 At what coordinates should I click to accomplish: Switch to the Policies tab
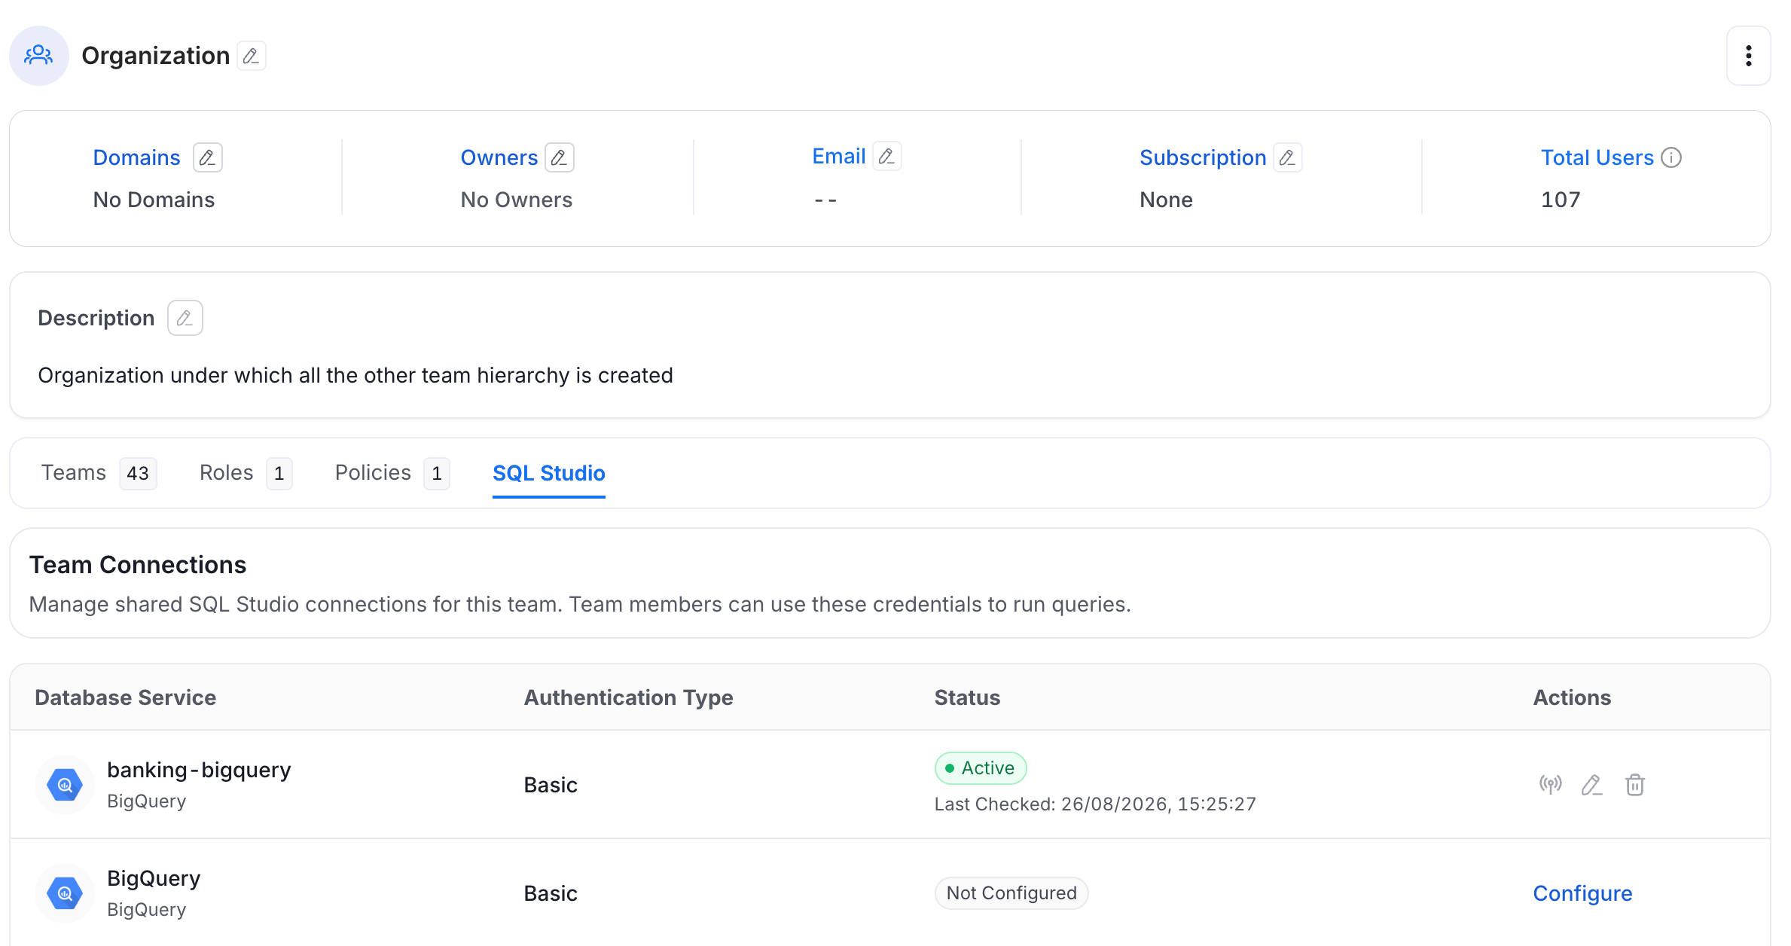coord(392,473)
